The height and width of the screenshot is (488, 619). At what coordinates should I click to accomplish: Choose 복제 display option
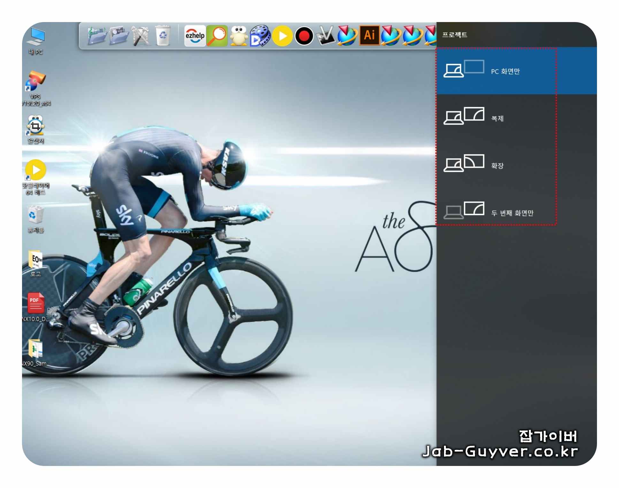(x=497, y=118)
